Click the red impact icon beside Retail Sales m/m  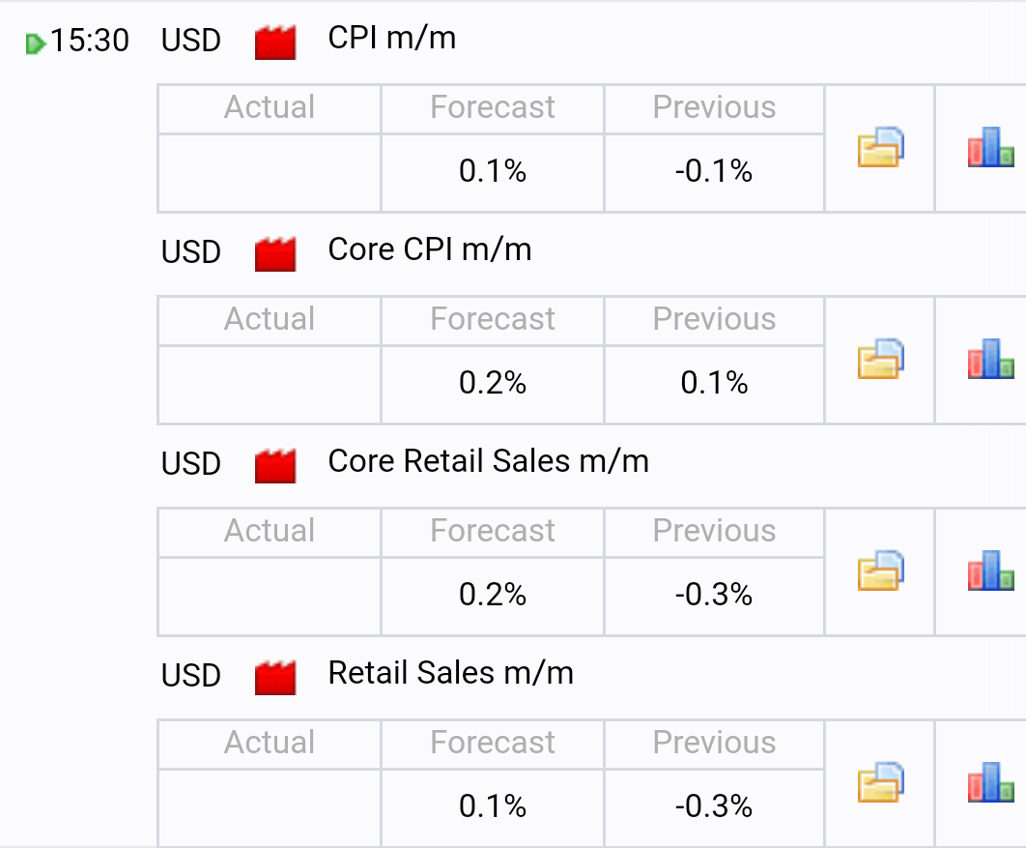tap(275, 677)
